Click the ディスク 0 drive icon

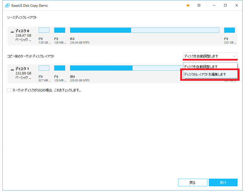click(x=12, y=31)
